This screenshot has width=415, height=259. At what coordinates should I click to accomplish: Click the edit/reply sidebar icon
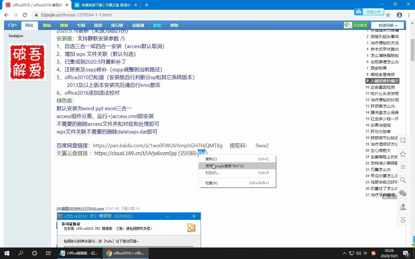(x=403, y=140)
